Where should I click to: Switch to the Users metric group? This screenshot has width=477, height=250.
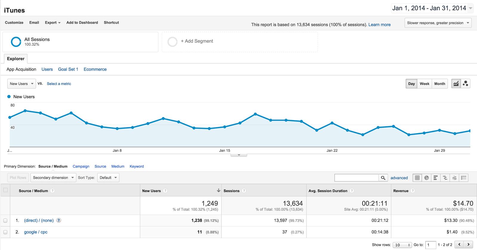pos(47,69)
